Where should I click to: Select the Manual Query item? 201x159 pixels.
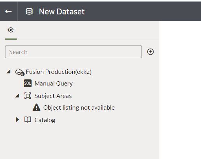54,84
